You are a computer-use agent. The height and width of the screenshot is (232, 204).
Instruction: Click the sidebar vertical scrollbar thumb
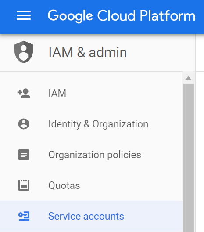tap(188, 158)
